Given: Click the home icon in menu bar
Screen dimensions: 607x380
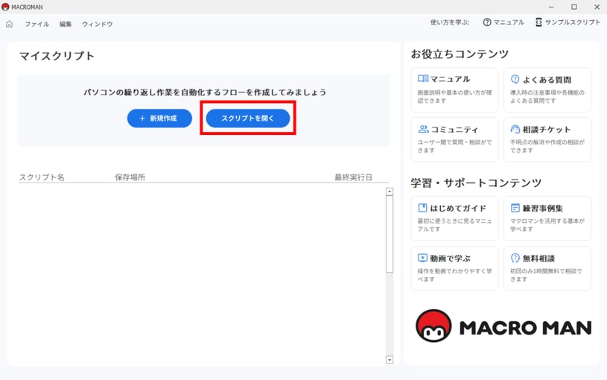Looking at the screenshot, I should pos(10,24).
